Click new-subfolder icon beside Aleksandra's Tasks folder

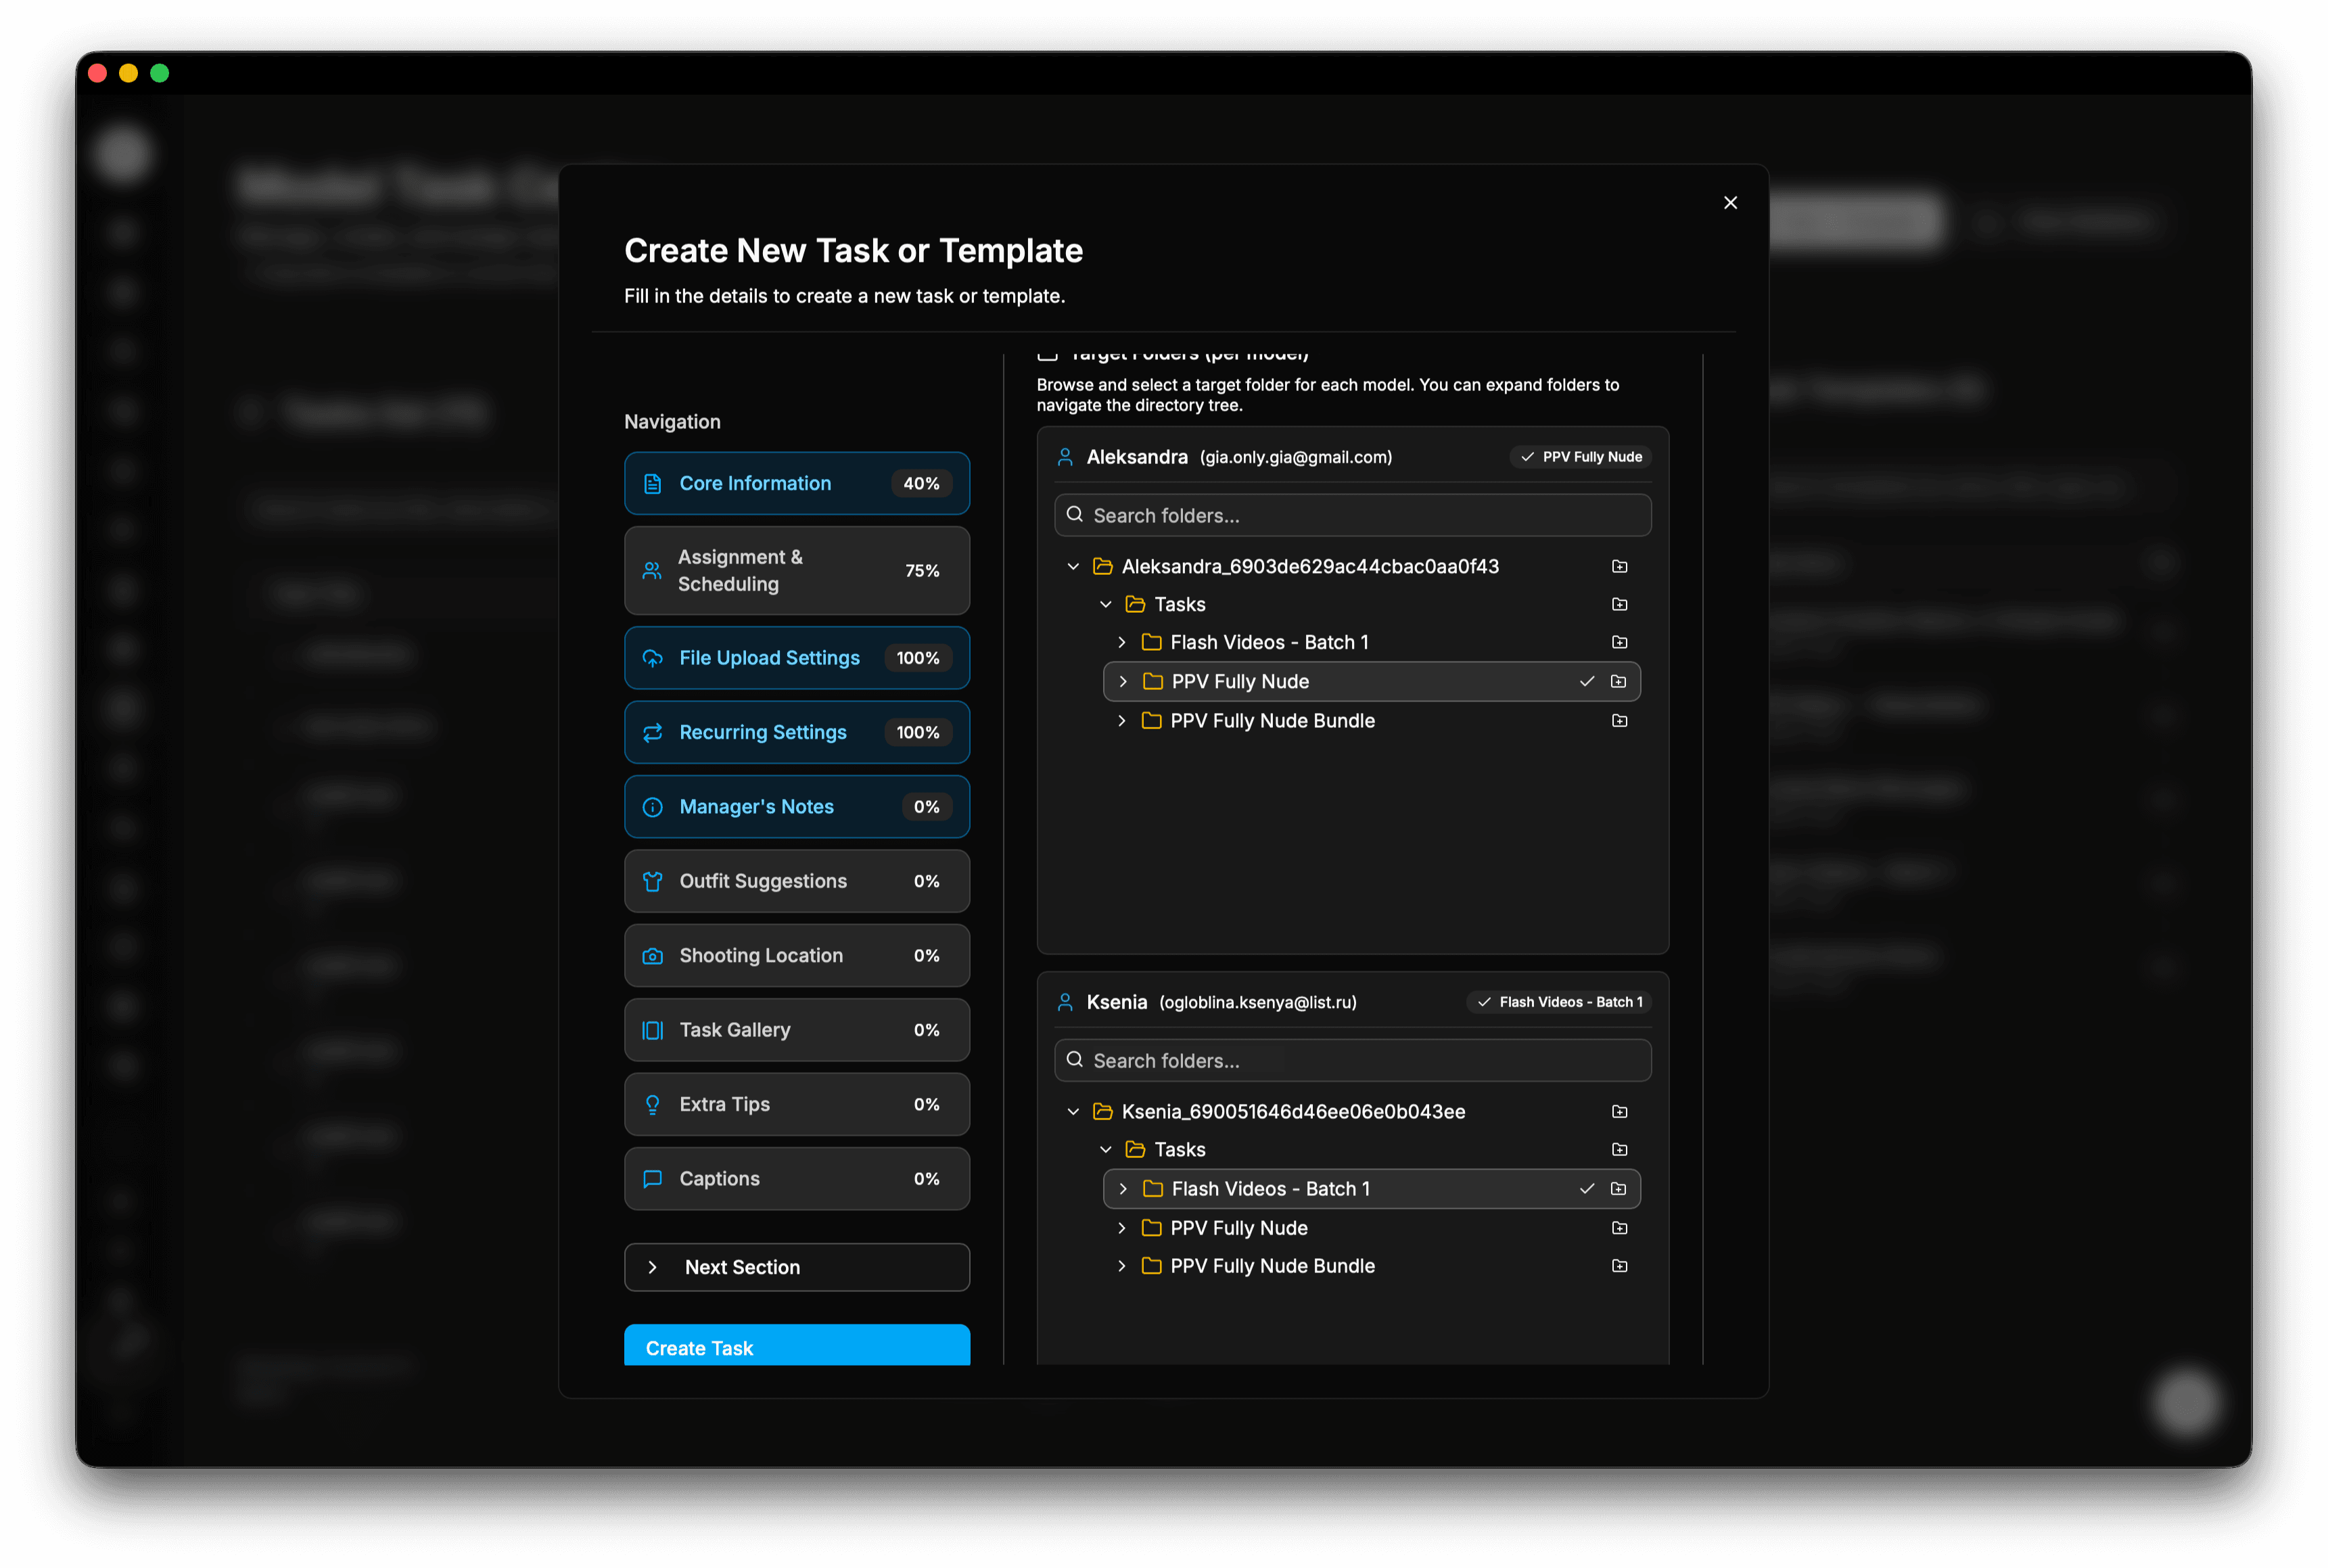[1619, 604]
